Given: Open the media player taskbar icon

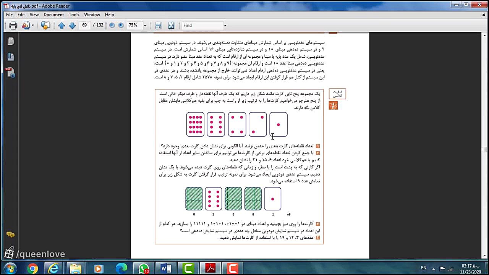Looking at the screenshot, I should 99,269.
